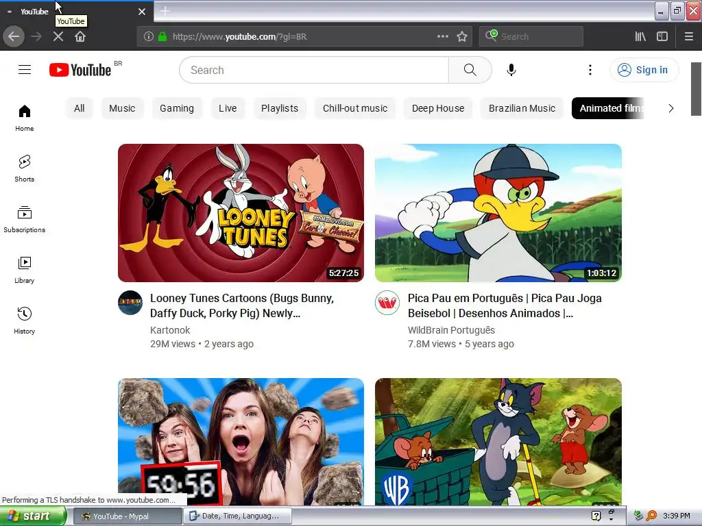Click the browser toolbar Search box
The image size is (702, 526).
coord(531,37)
